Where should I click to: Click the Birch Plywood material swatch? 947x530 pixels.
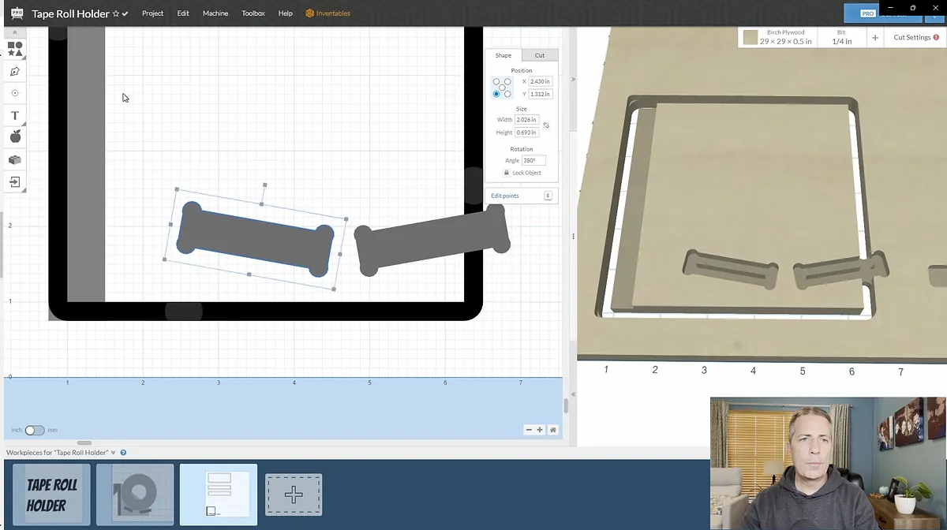point(750,37)
